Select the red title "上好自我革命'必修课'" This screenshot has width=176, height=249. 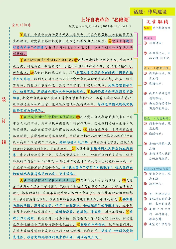pyautogui.click(x=106, y=20)
